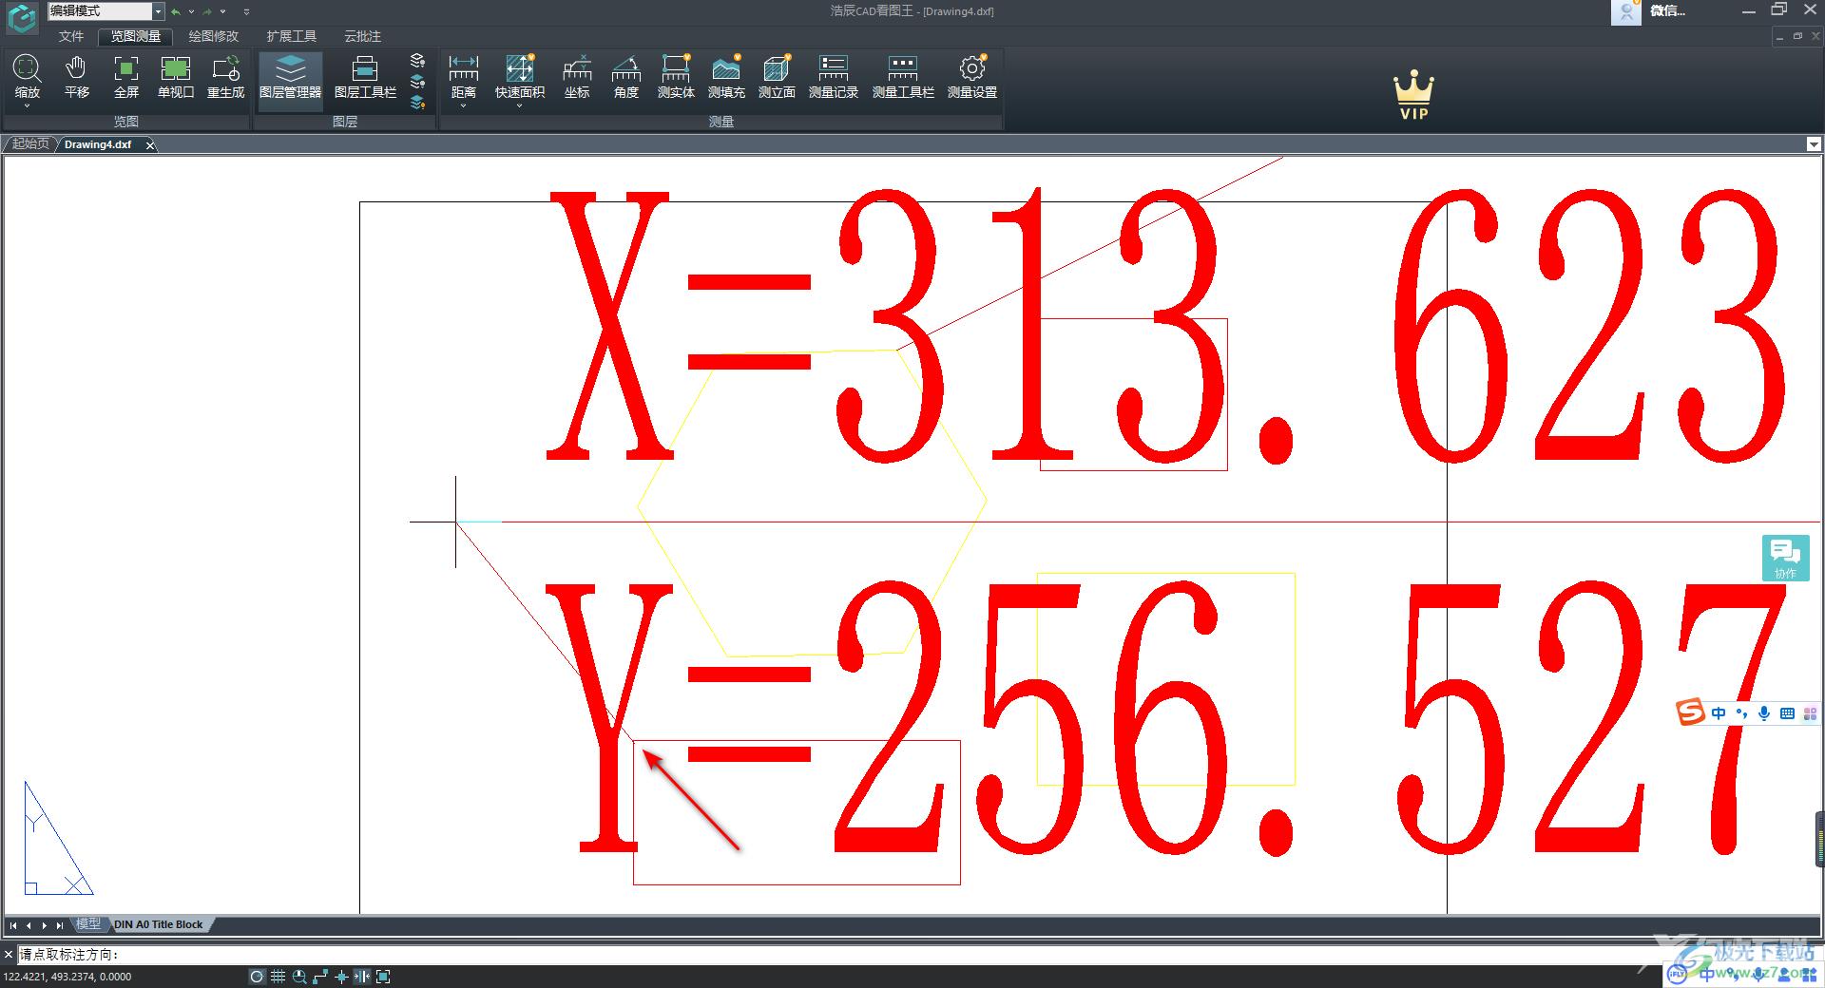The image size is (1825, 988).
Task: Choose 测填充 hatch measurement
Action: tap(726, 76)
